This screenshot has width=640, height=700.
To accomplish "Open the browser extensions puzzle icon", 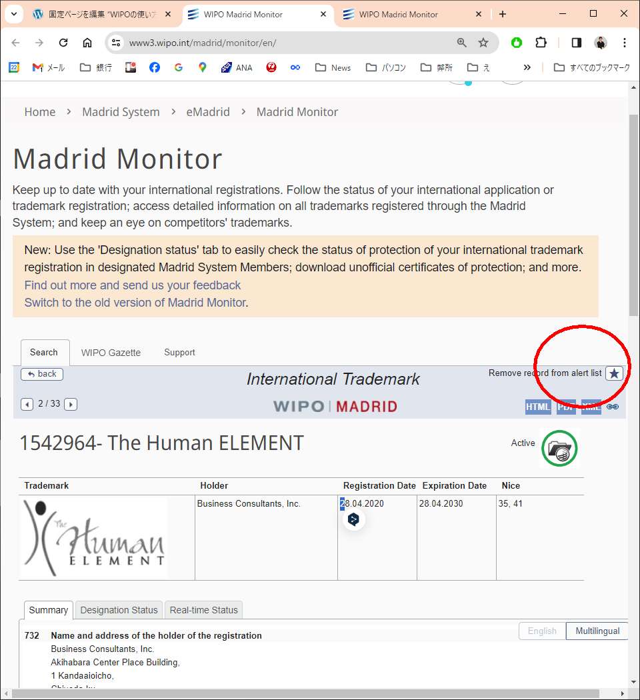I will 541,43.
